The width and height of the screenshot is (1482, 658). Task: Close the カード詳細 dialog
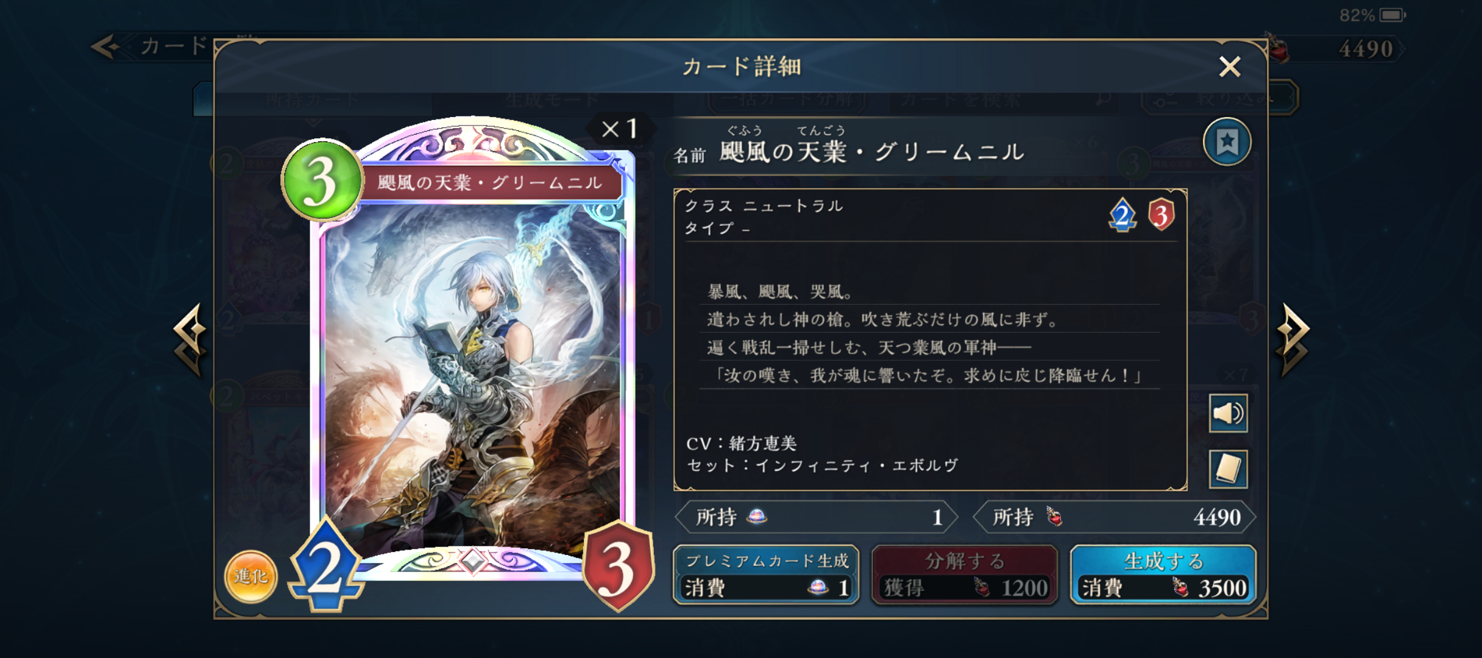coord(1230,66)
